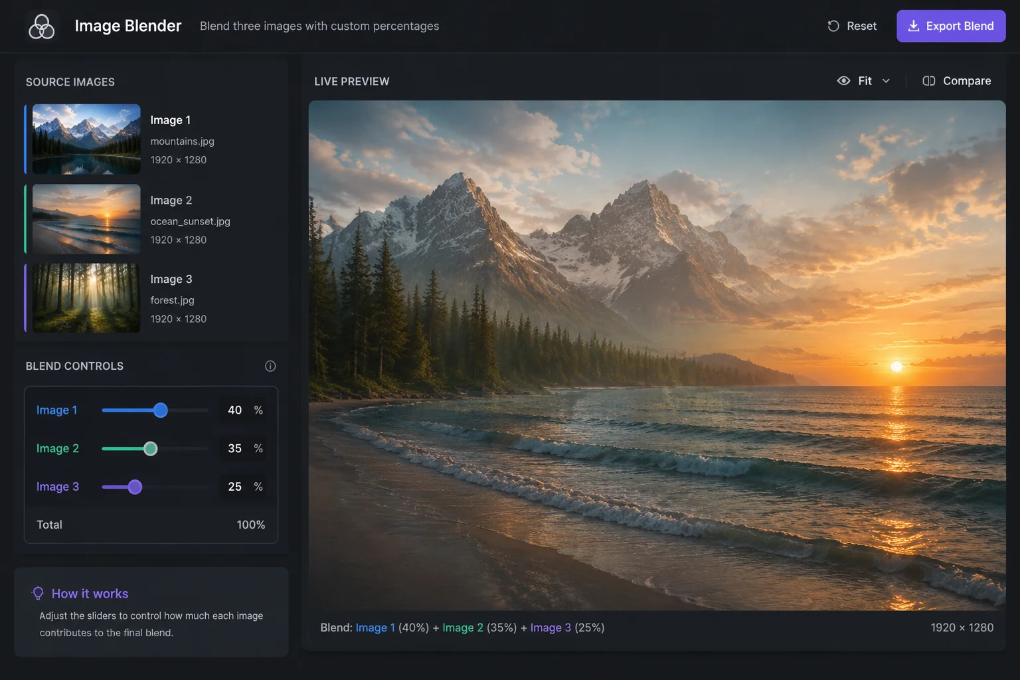This screenshot has width=1020, height=680.
Task: Click the Export Blend button
Action: click(951, 26)
